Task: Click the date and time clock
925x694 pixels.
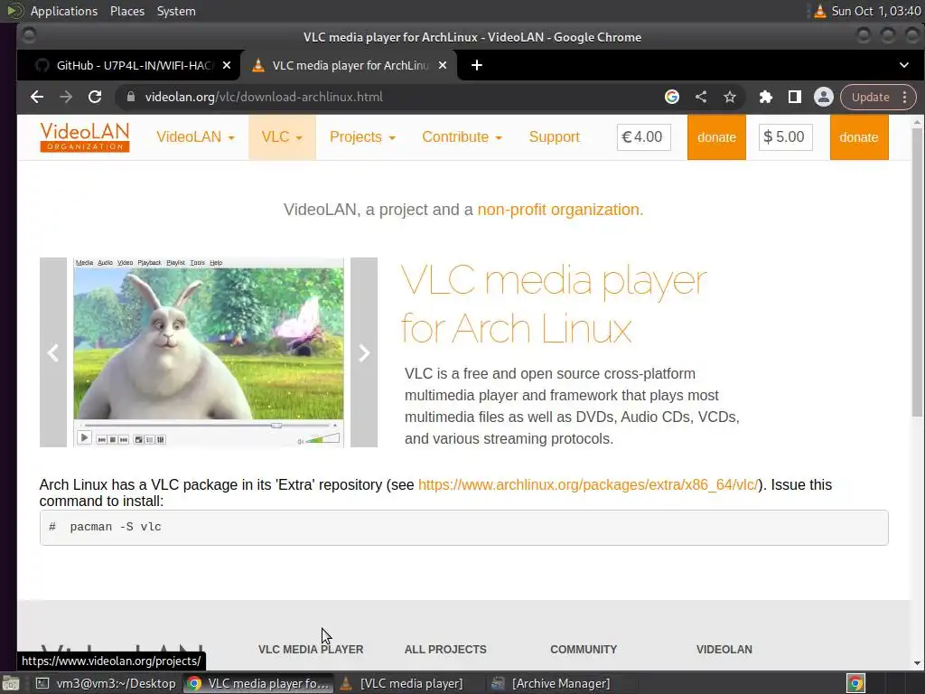Action: [x=876, y=11]
